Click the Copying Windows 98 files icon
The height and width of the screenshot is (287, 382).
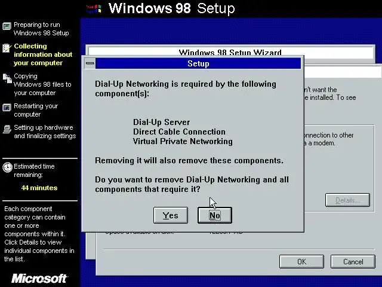pyautogui.click(x=7, y=78)
